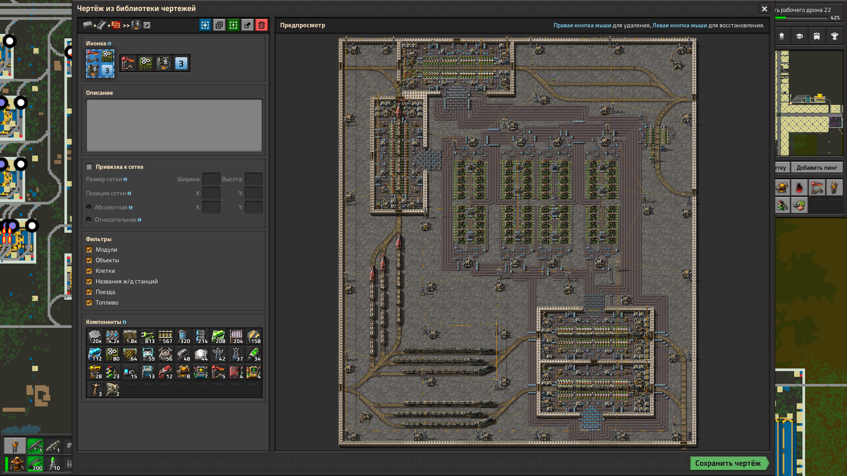Image resolution: width=847 pixels, height=476 pixels.
Task: Select the Относительная radio option
Action: [x=89, y=219]
